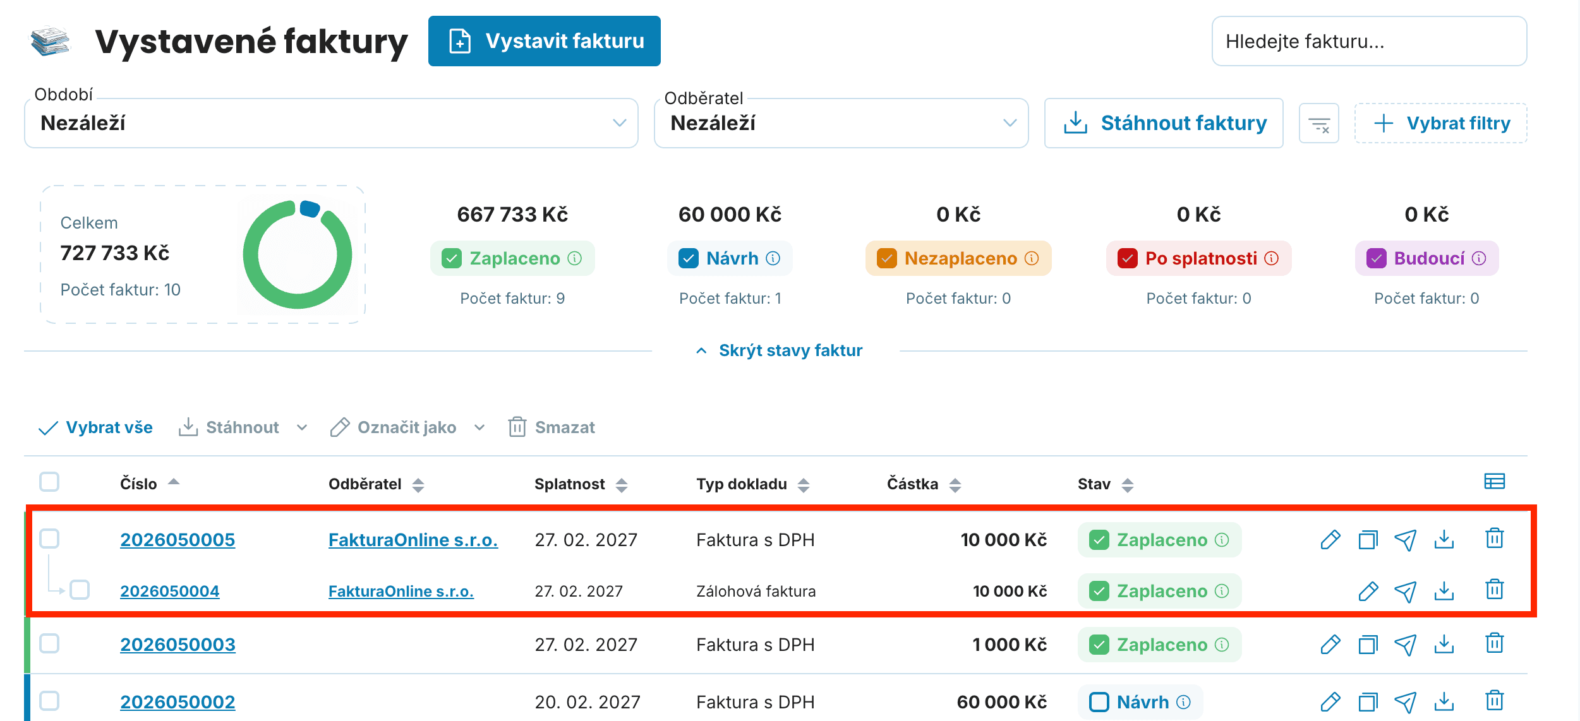The image size is (1580, 721).
Task: Edit advance invoice 2026050004
Action: pos(1368,591)
